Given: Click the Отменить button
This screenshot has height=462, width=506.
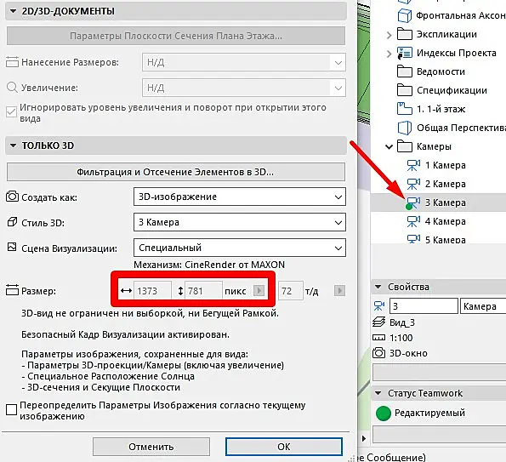Looking at the screenshot, I should [151, 447].
